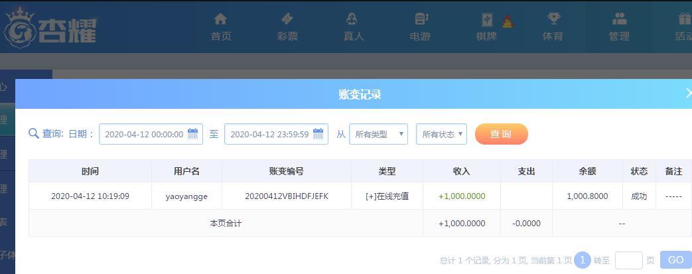Open the 彩票 lottery ticket icon
The height and width of the screenshot is (274, 692).
coord(287,19)
